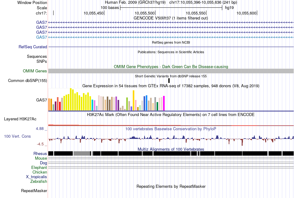Click the hg19 text beside scale bar
294x198 pixels.
click(229, 8)
